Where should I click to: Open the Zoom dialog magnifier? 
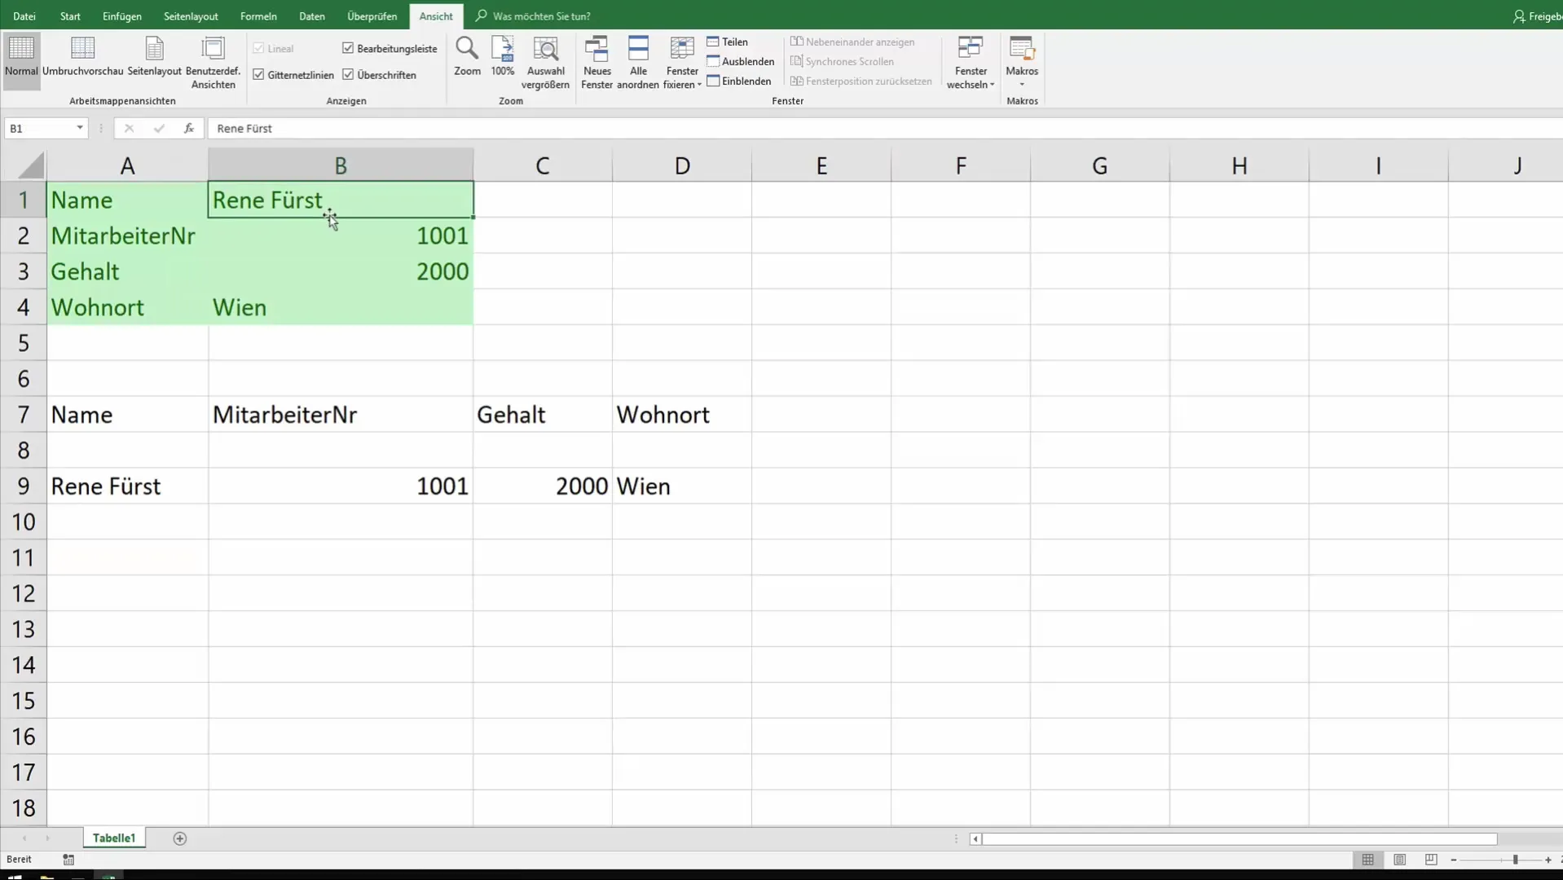pos(467,57)
